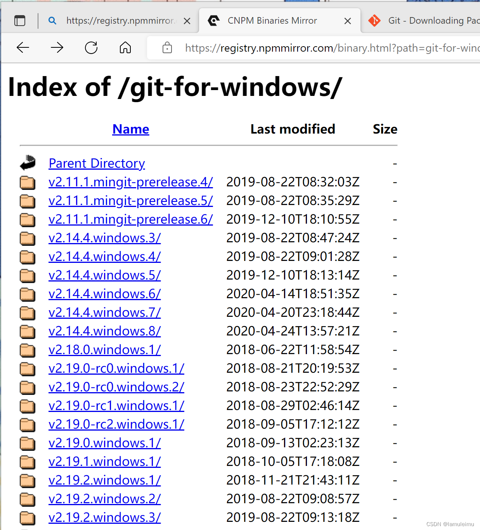This screenshot has width=480, height=530.
Task: Open v2.19.1.windows.1/ folder link
Action: click(x=105, y=462)
